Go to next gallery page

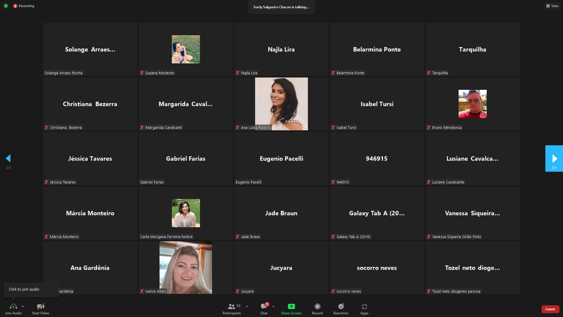[554, 158]
